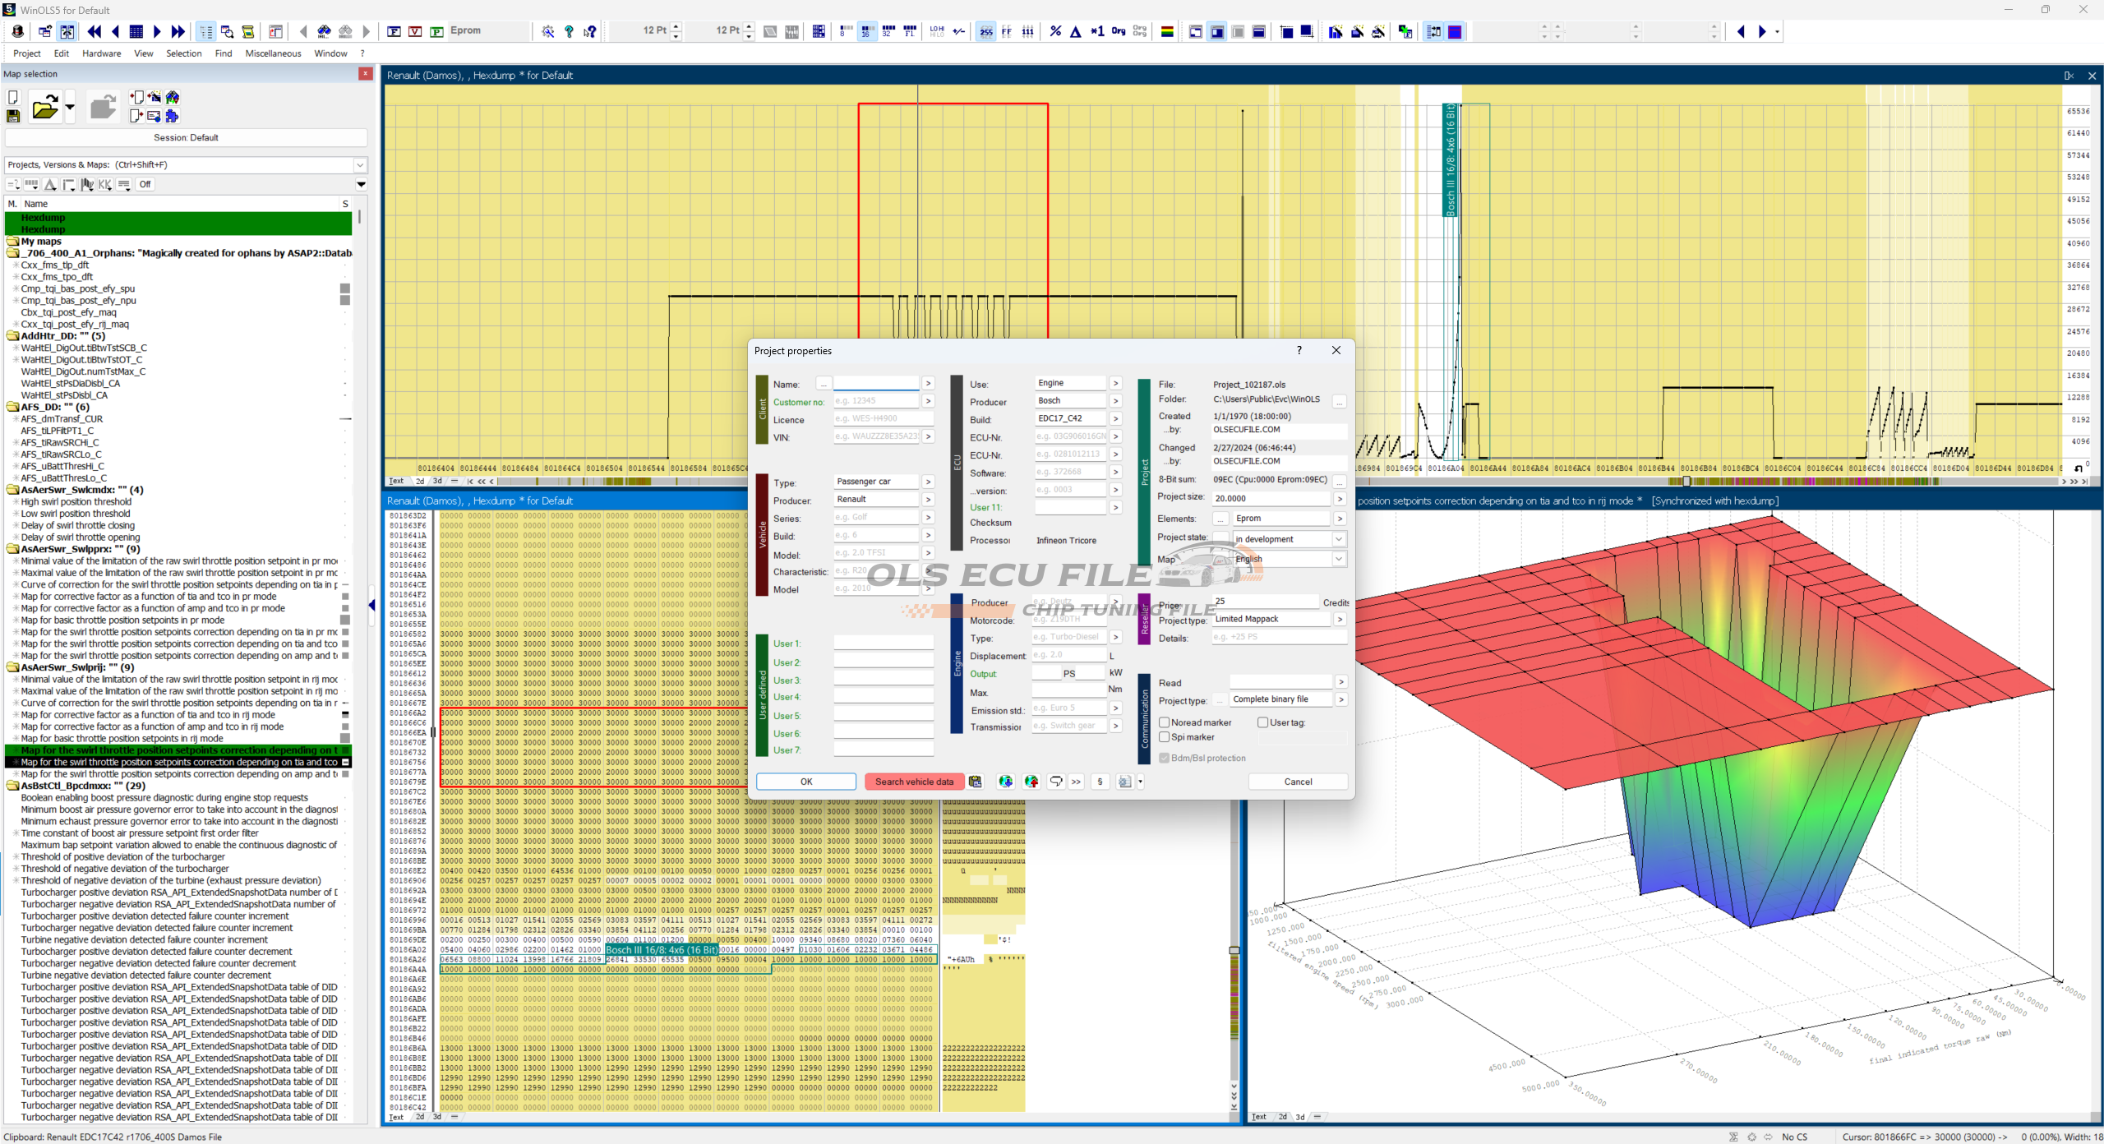This screenshot has width=2104, height=1144.
Task: Click the ellipsis button next to Folder path
Action: pyautogui.click(x=1339, y=402)
